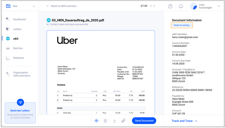This screenshot has width=225, height=128.
Task: Download the document
Action: 114,121
